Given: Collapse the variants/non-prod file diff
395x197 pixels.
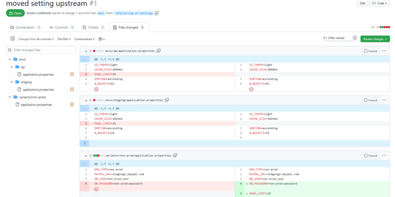Looking at the screenshot, I should click(86, 156).
